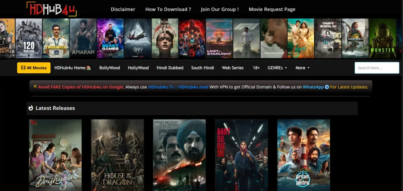
Task: Select the HollyWood menu item
Action: [x=138, y=68]
